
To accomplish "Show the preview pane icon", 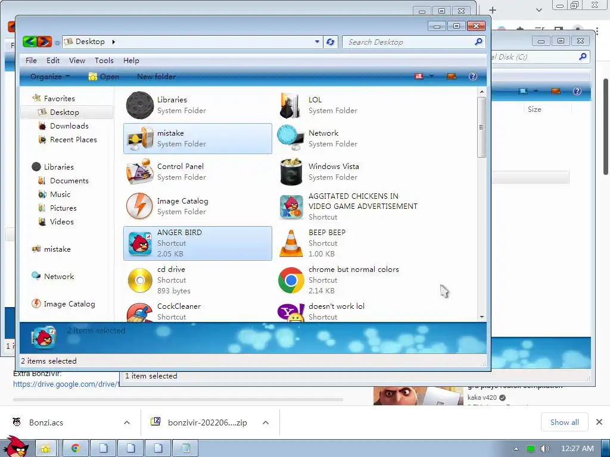I will [452, 76].
